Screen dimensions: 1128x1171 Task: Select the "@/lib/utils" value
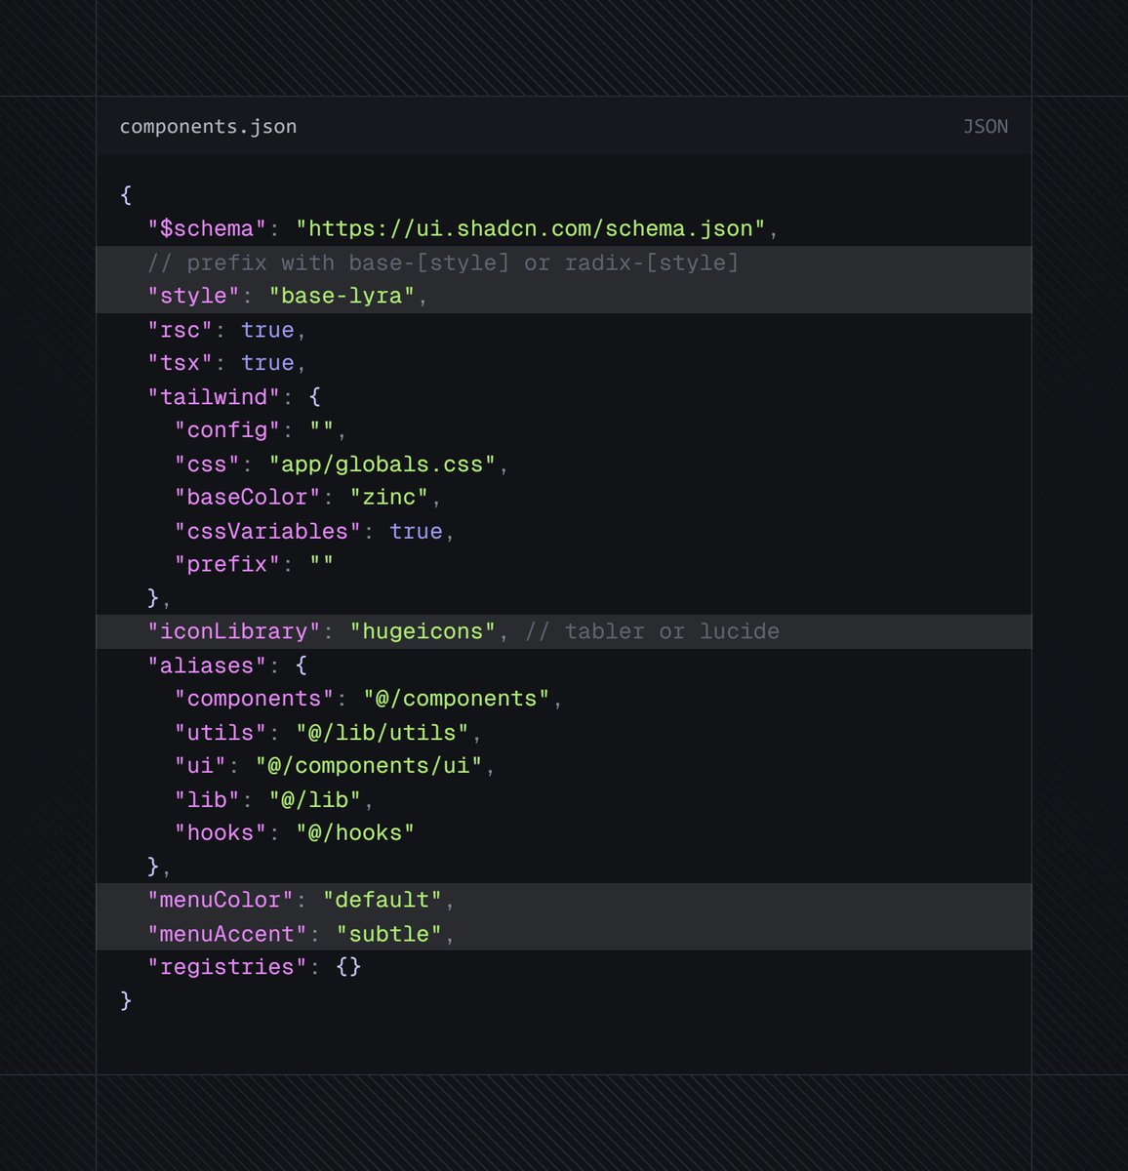pos(383,733)
